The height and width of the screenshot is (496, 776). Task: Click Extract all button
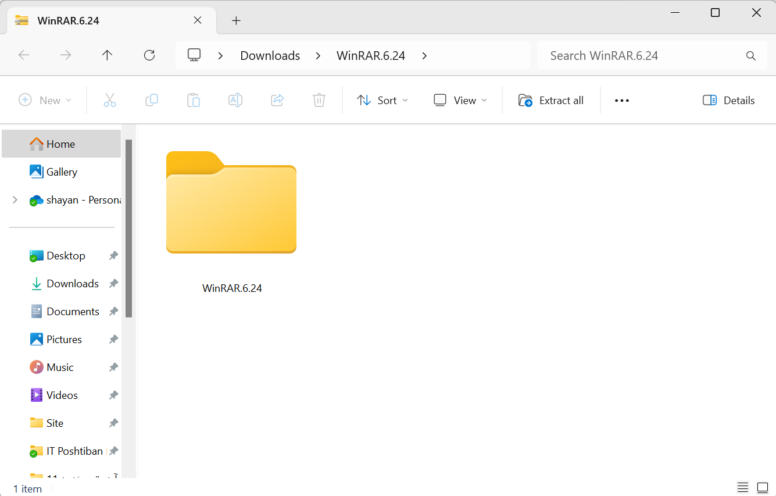551,100
